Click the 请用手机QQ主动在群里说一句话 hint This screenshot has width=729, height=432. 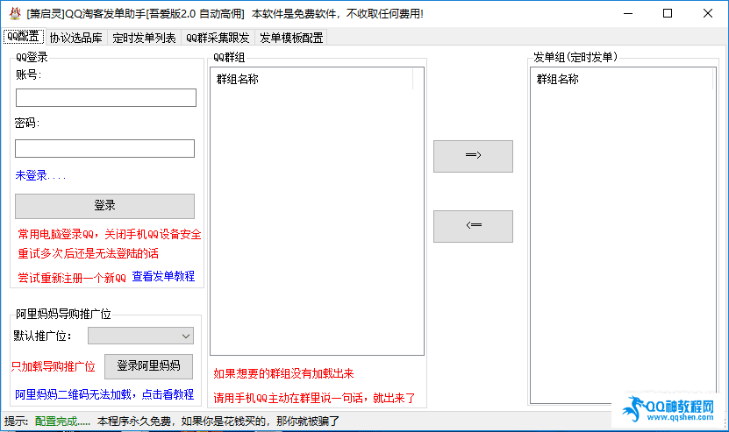pos(314,398)
